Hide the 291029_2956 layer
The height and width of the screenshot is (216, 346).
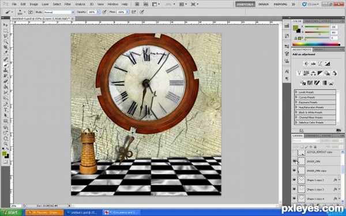[294, 161]
